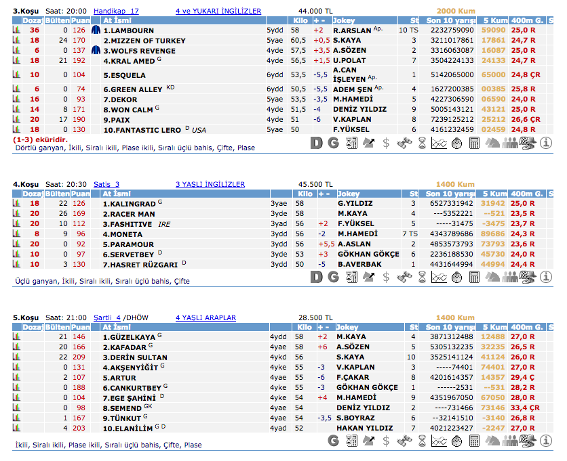This screenshot has width=567, height=461.
Task: Click the 4 YAŞLI ARAPLAR link
Action: click(x=206, y=317)
